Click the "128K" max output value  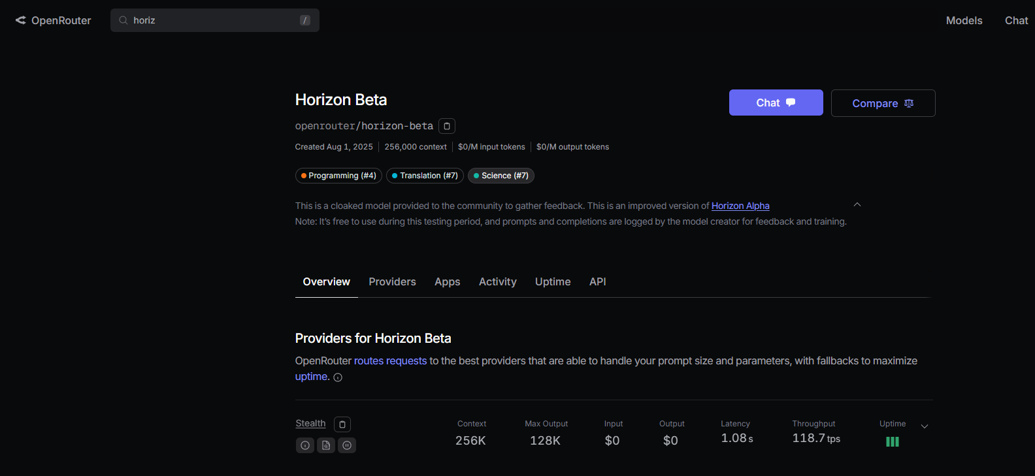click(546, 441)
